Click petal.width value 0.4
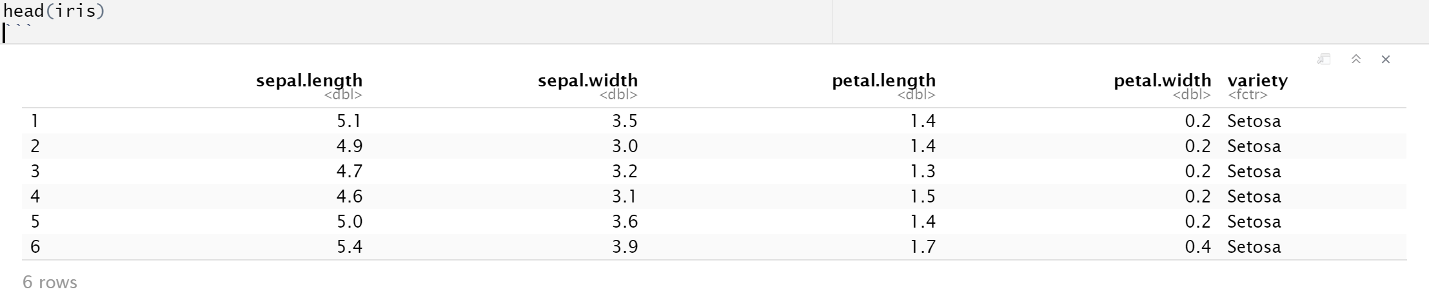 pos(1198,247)
